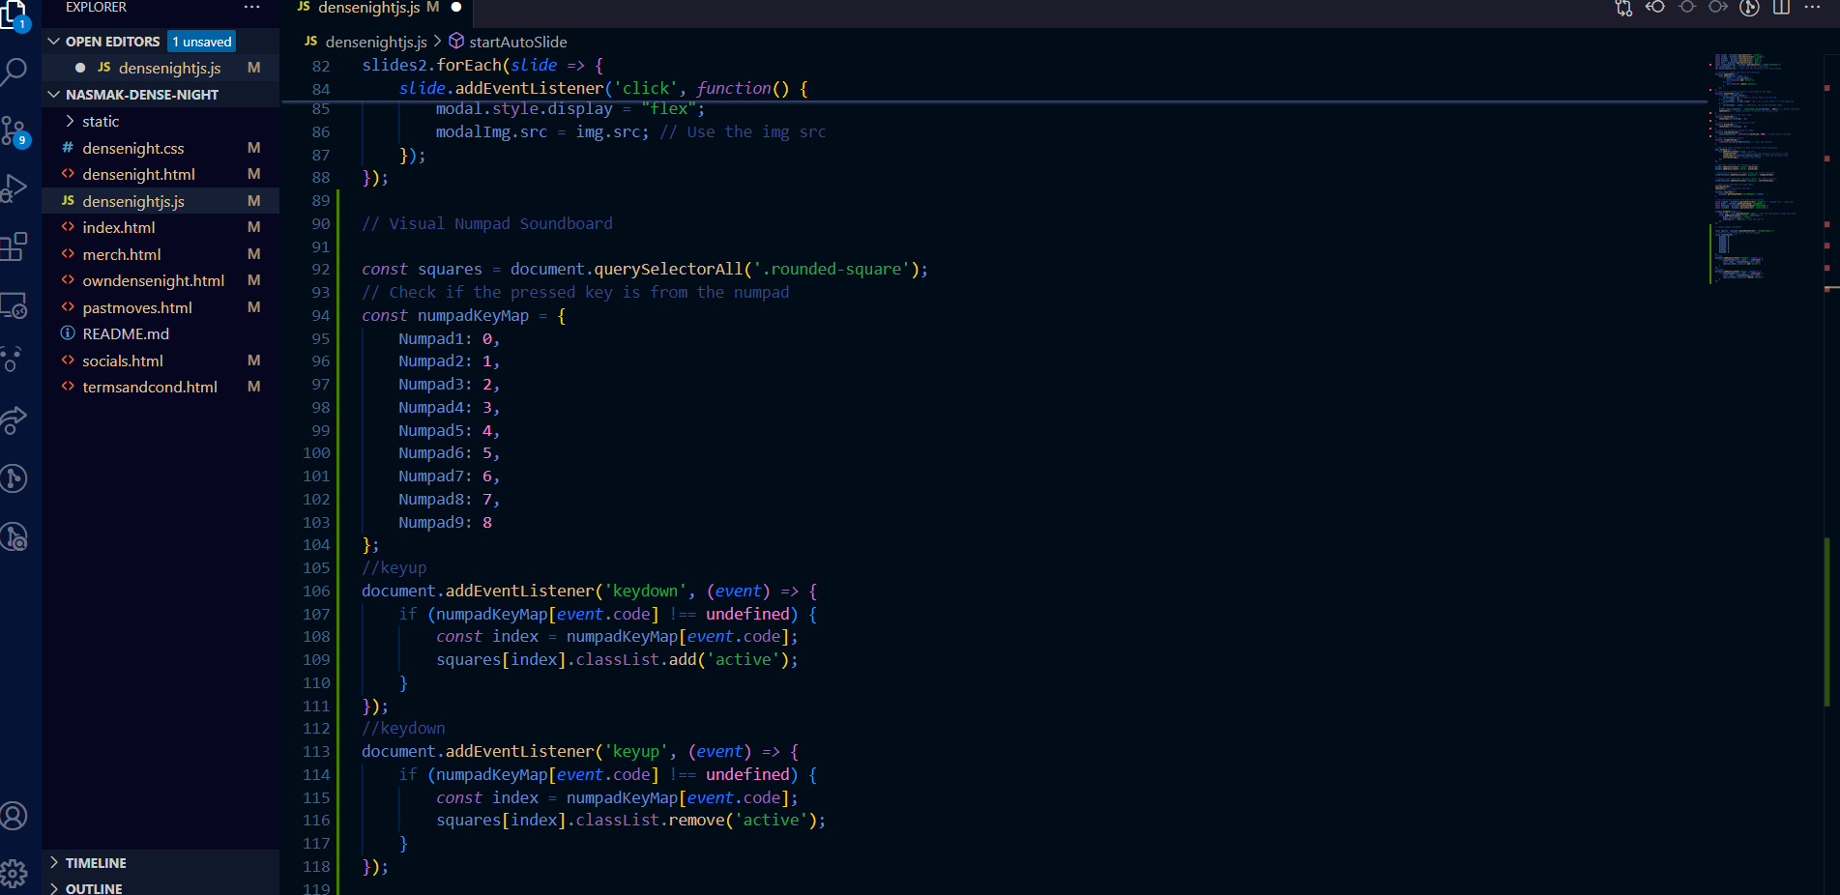Open README.md in the file tree
Image resolution: width=1840 pixels, height=895 pixels.
pyautogui.click(x=126, y=333)
